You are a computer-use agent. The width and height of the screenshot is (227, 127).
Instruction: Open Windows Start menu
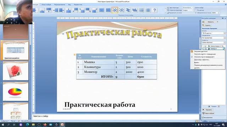point(2,125)
